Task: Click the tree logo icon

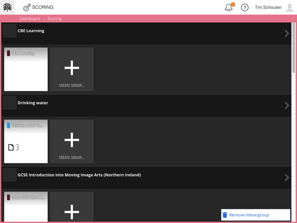Action: pos(7,7)
